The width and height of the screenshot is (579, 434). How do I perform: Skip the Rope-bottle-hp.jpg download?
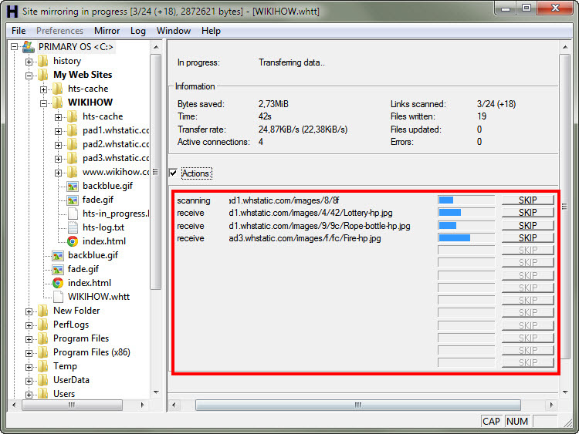pyautogui.click(x=528, y=226)
